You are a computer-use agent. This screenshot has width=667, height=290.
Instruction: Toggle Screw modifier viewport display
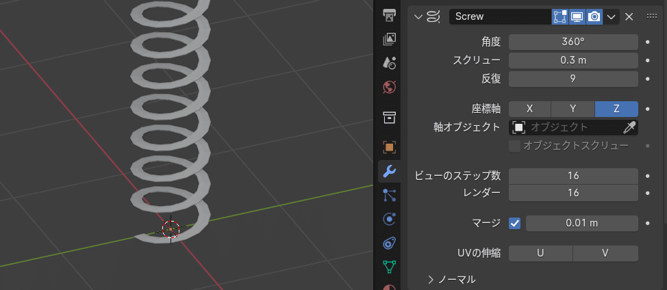tap(577, 17)
